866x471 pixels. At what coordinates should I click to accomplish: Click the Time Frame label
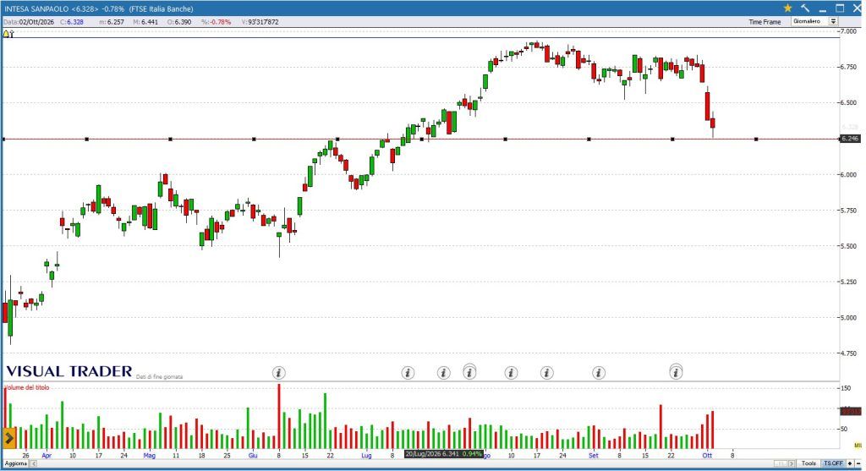765,22
